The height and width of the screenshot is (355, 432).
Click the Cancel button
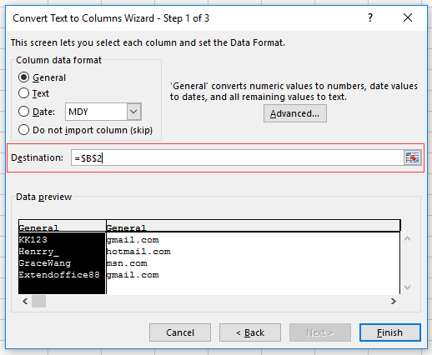(x=180, y=332)
